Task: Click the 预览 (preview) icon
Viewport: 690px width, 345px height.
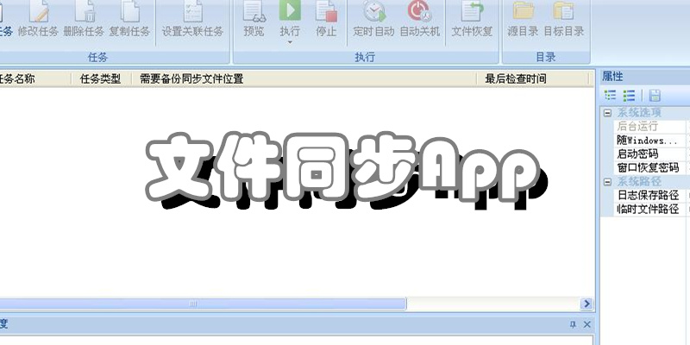Action: [x=254, y=11]
